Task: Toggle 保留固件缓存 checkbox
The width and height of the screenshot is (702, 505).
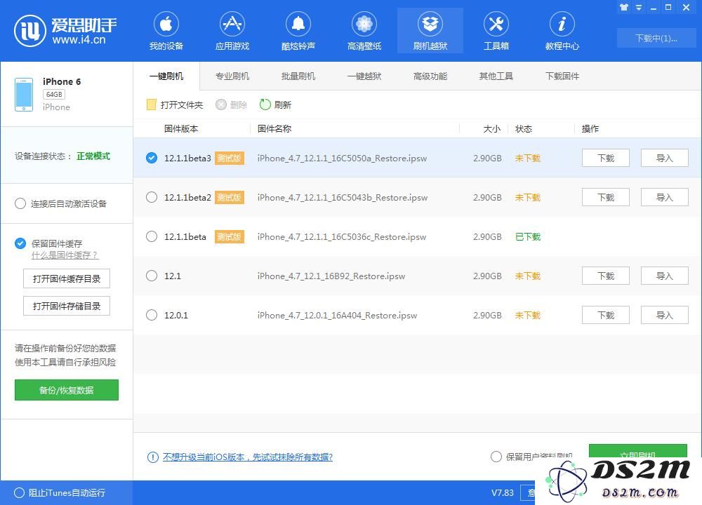Action: coord(20,243)
